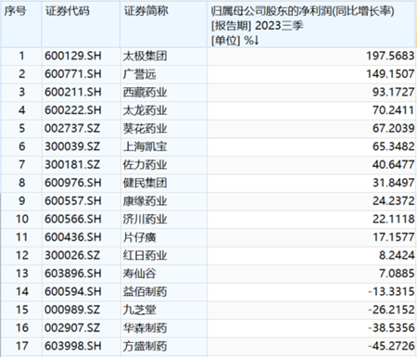This screenshot has width=417, height=357.
Task: Select the value 7.0885
Action: 397,274
